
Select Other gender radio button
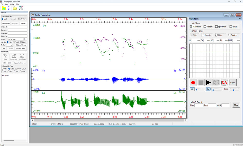click(21, 42)
